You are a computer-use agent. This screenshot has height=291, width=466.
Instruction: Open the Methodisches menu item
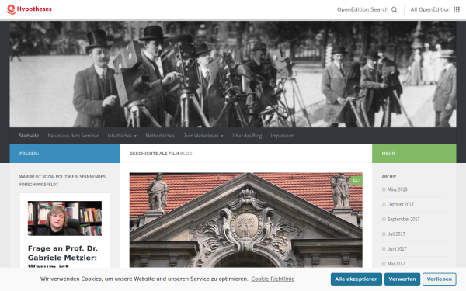point(160,136)
